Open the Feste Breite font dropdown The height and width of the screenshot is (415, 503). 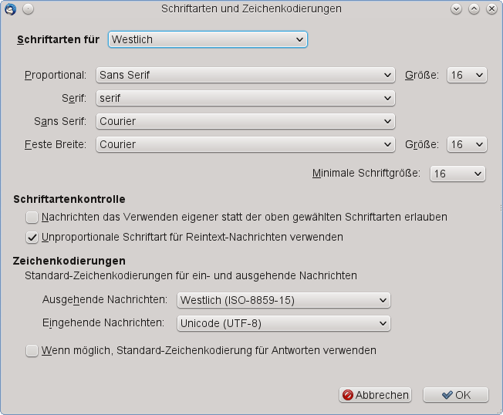(245, 144)
